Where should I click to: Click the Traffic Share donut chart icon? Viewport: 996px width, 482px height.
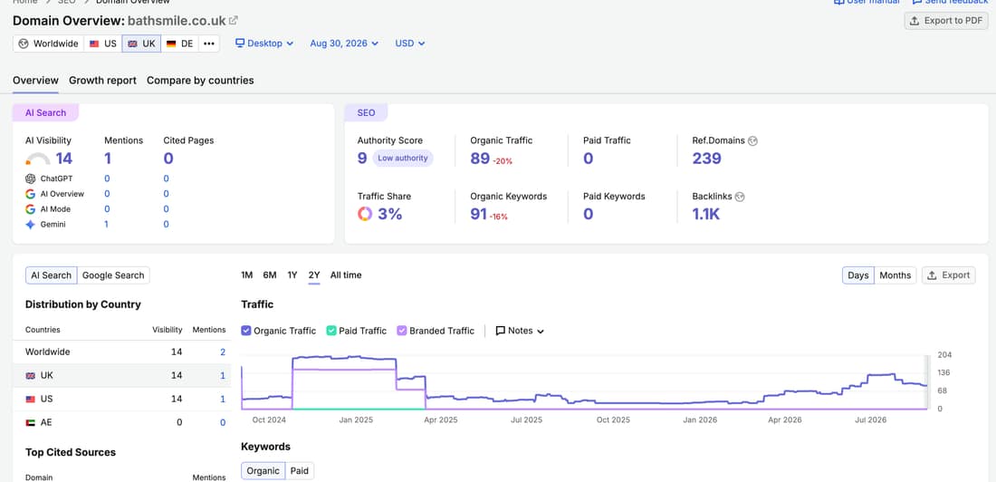tap(365, 215)
